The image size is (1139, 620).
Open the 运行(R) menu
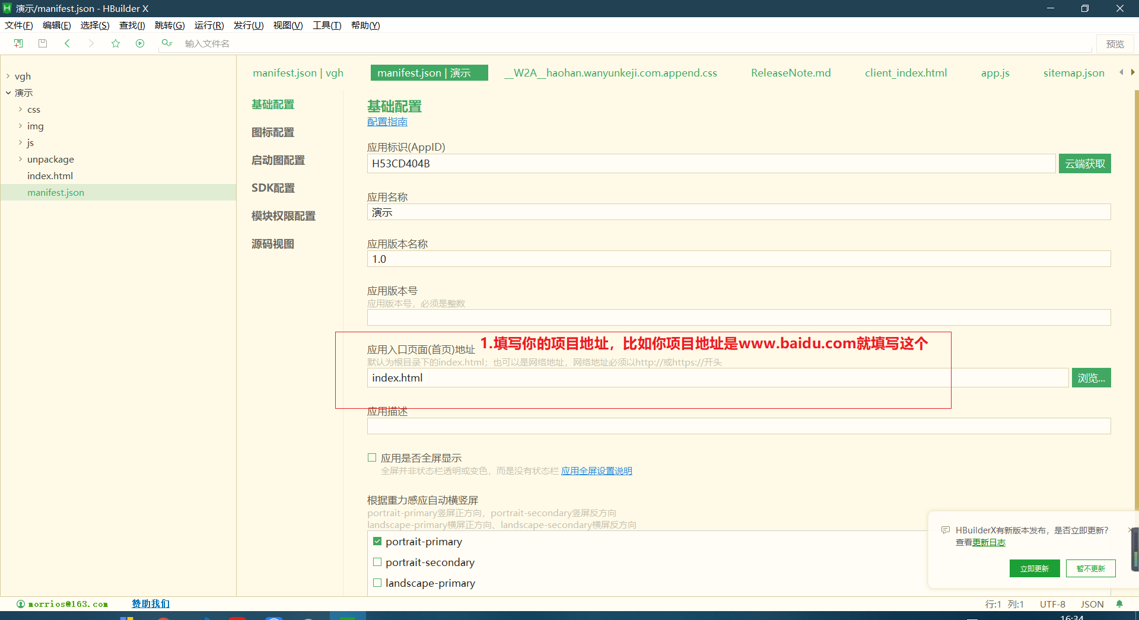click(208, 25)
